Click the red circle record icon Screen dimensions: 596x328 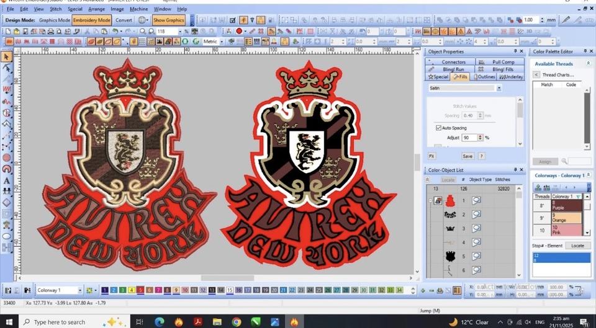click(239, 31)
